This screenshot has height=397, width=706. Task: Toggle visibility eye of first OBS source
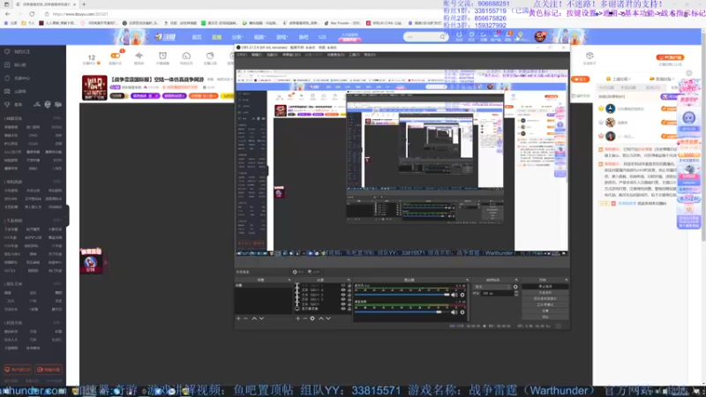click(x=343, y=286)
